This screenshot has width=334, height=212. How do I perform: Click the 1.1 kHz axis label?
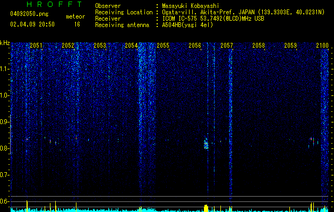coord(5,69)
